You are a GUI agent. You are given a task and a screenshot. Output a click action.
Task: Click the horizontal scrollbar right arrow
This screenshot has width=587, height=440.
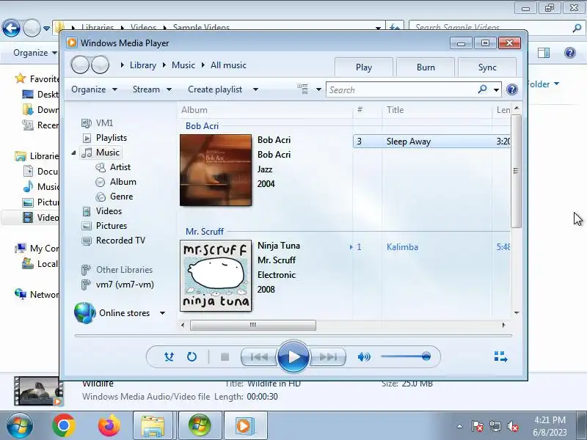tap(503, 325)
